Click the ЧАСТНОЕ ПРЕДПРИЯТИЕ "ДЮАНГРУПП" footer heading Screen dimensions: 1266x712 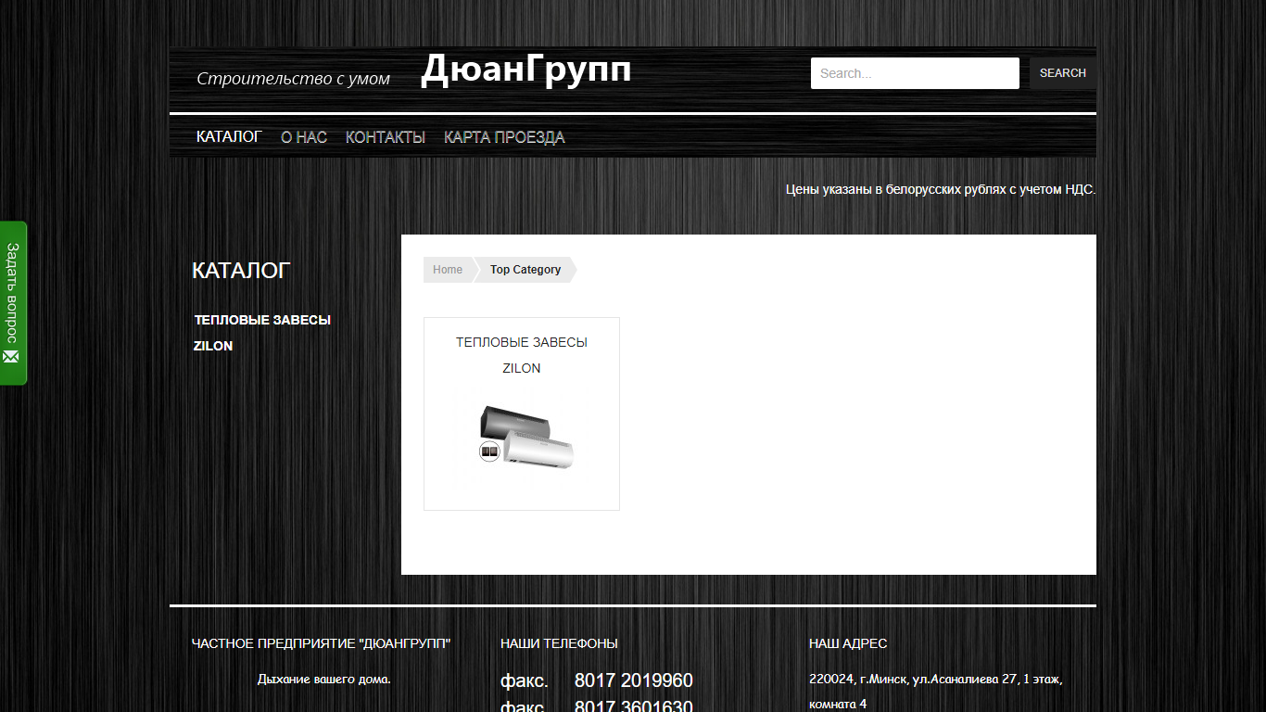click(322, 643)
